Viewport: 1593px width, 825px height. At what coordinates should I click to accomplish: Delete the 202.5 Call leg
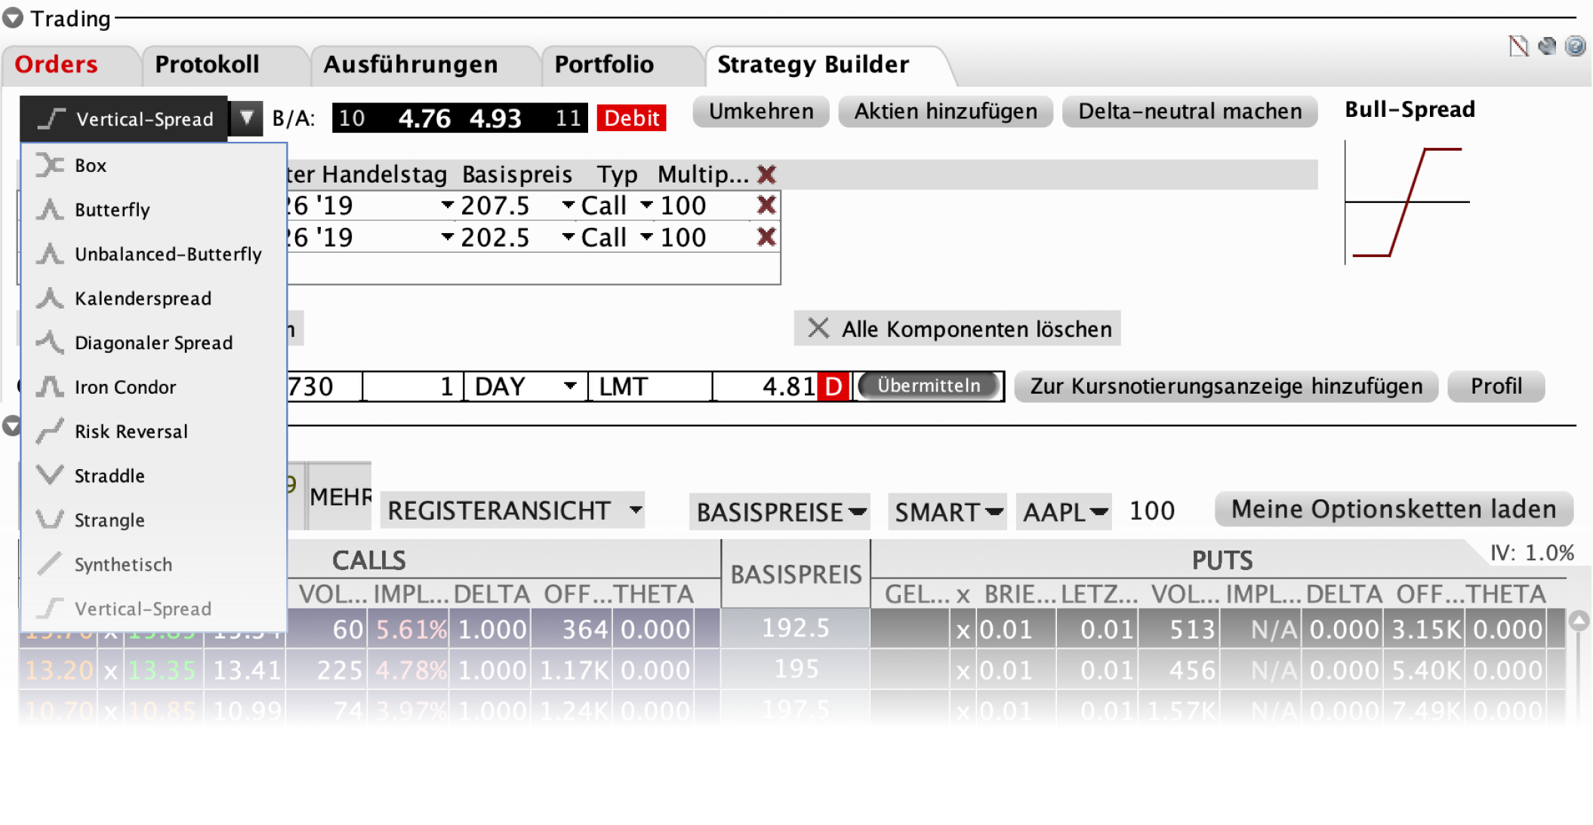[x=766, y=237]
